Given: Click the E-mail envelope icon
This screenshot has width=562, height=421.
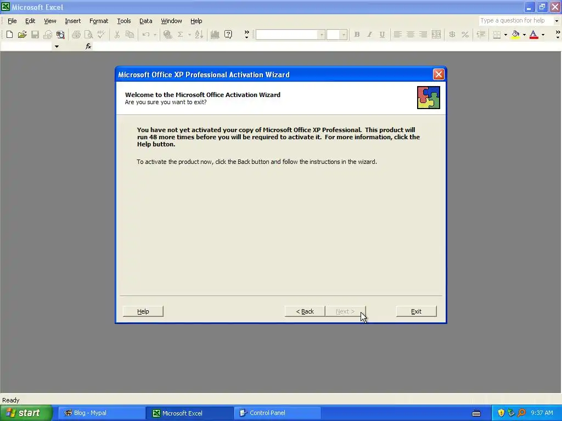Looking at the screenshot, I should [48, 35].
